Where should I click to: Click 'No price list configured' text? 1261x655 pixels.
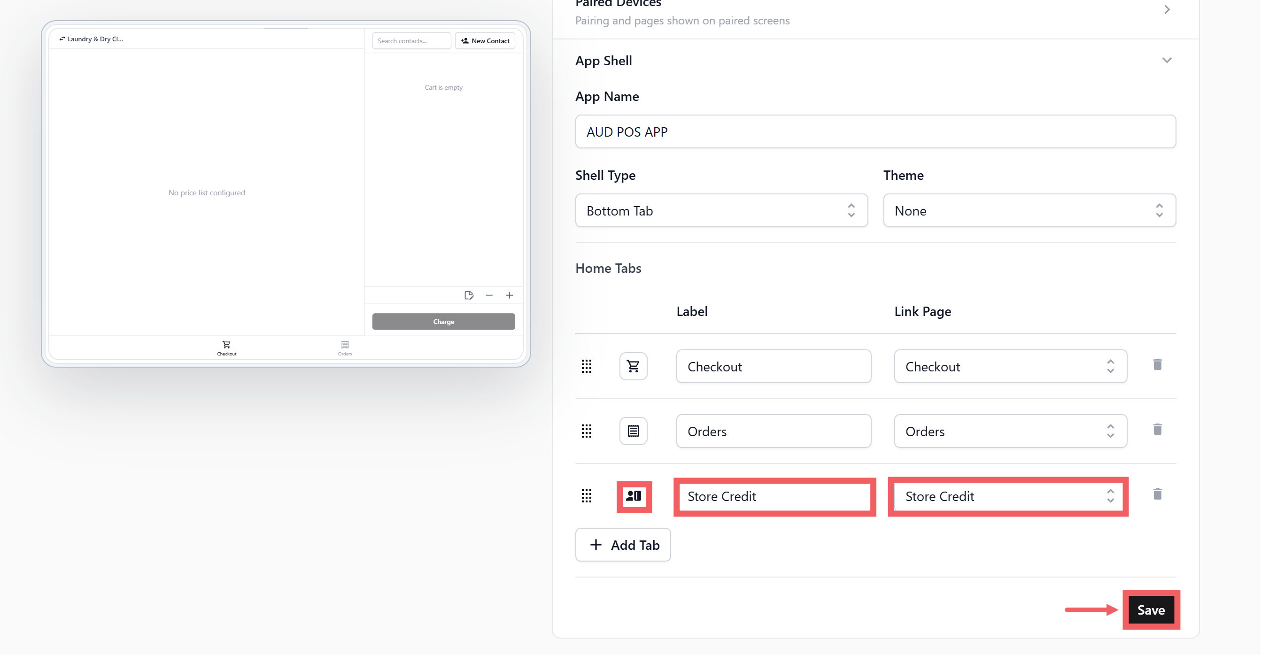coord(207,193)
